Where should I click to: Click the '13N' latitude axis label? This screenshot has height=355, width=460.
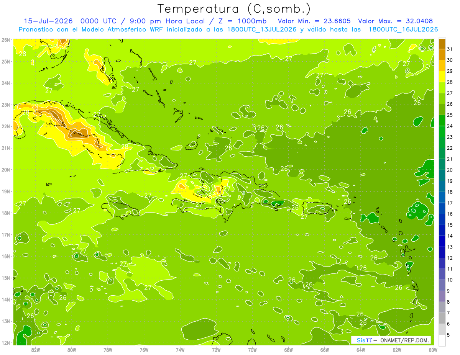(5, 321)
